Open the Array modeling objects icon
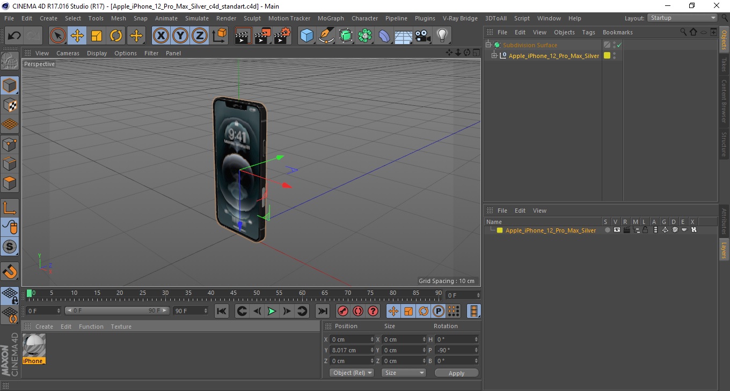Image resolution: width=730 pixels, height=391 pixels. point(365,36)
